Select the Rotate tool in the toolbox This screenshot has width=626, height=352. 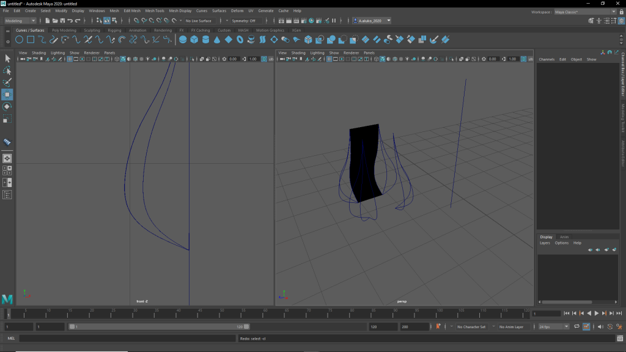(7, 106)
